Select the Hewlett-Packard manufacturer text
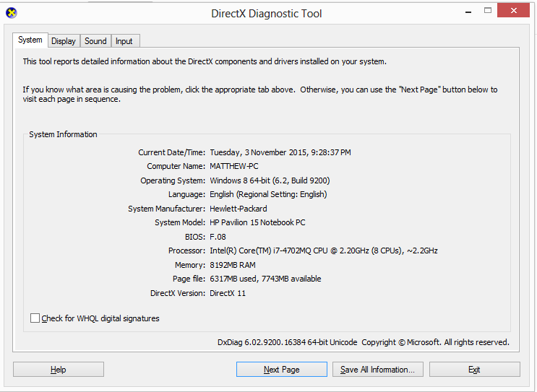The height and width of the screenshot is (392, 537). (238, 209)
